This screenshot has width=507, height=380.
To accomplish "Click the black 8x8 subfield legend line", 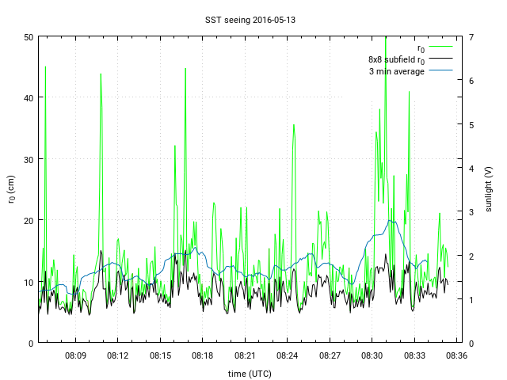I will tap(440, 59).
